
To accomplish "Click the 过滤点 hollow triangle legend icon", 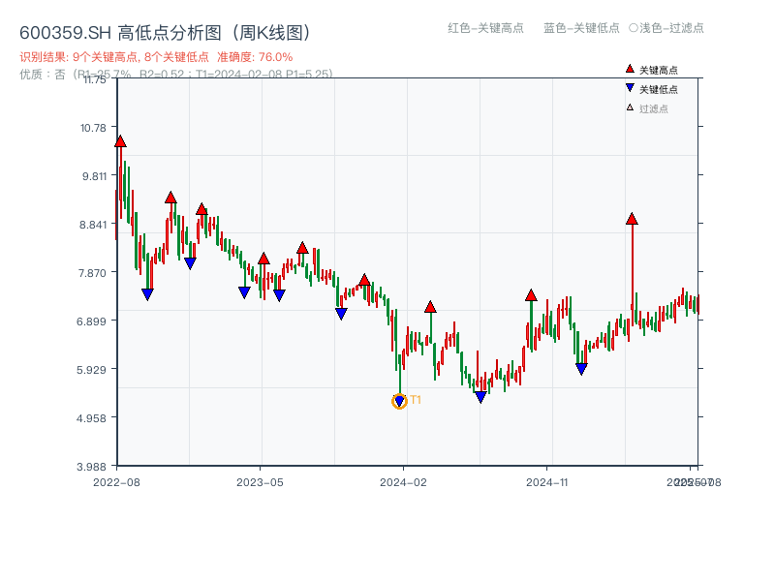I will point(628,106).
